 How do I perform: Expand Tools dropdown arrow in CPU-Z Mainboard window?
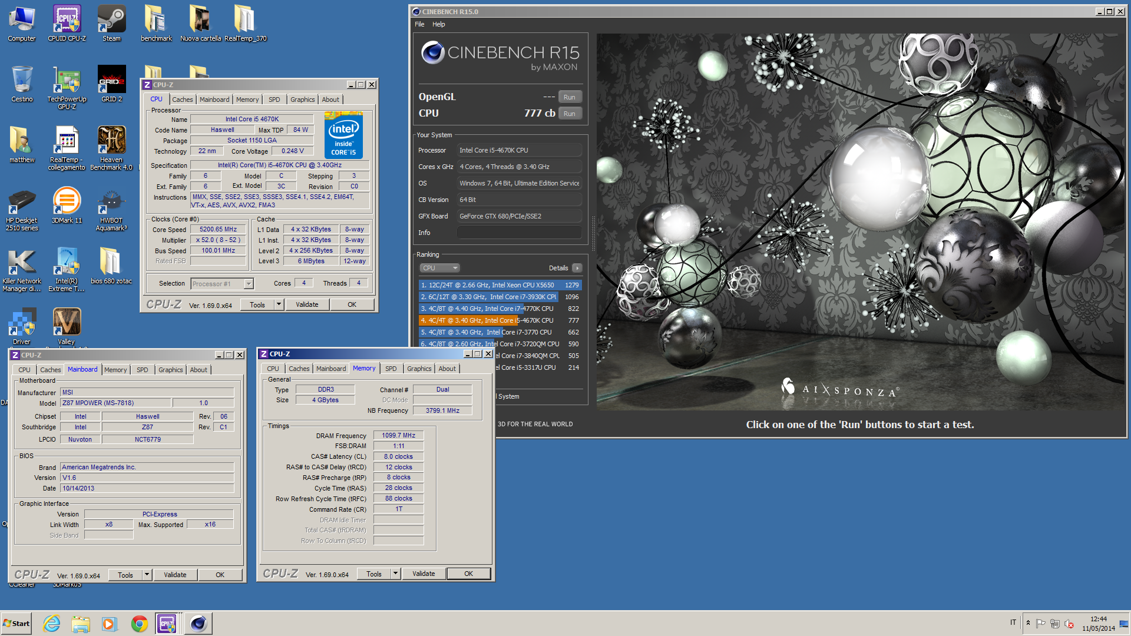[147, 575]
